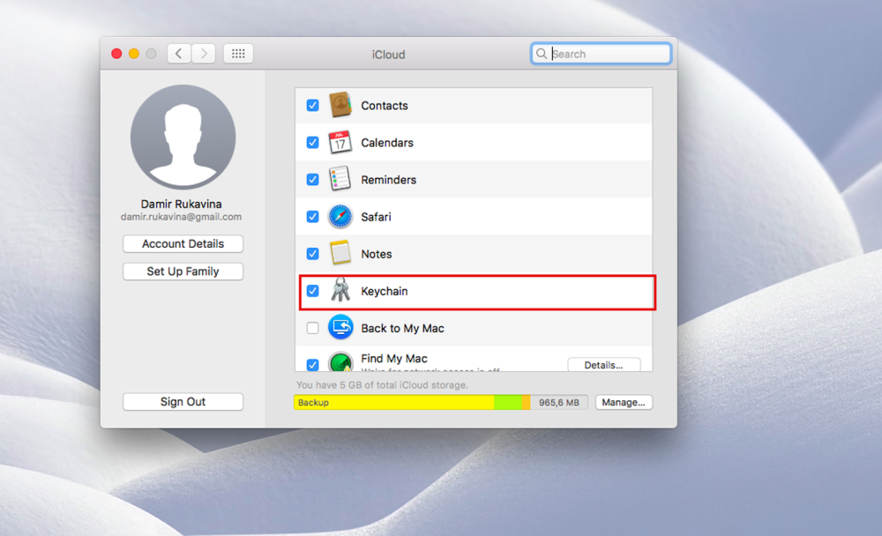Uncheck the Notes checkbox
The width and height of the screenshot is (882, 536).
coord(313,254)
